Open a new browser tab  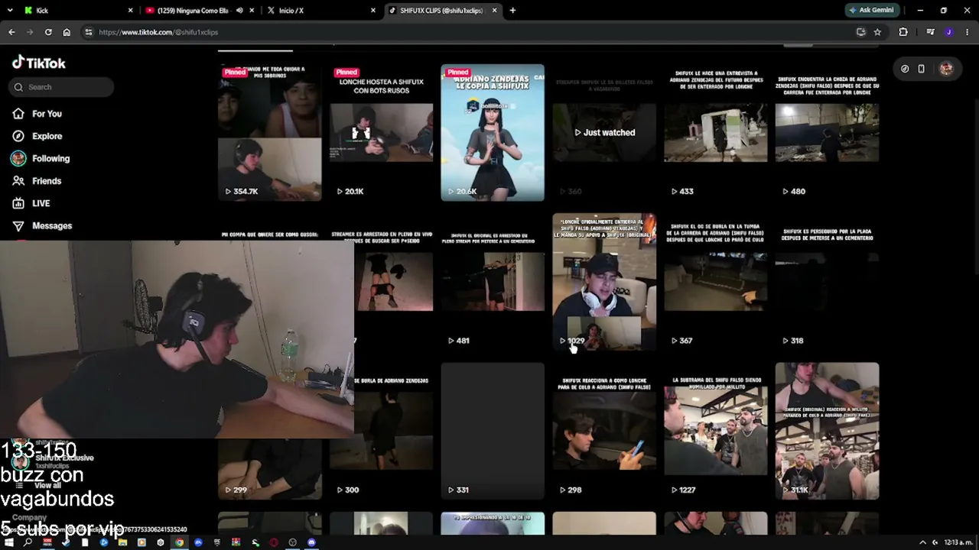[x=512, y=11]
